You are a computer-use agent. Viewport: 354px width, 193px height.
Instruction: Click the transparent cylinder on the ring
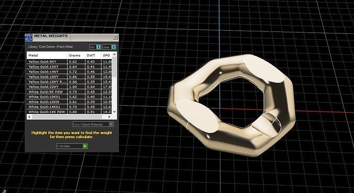pyautogui.click(x=267, y=124)
